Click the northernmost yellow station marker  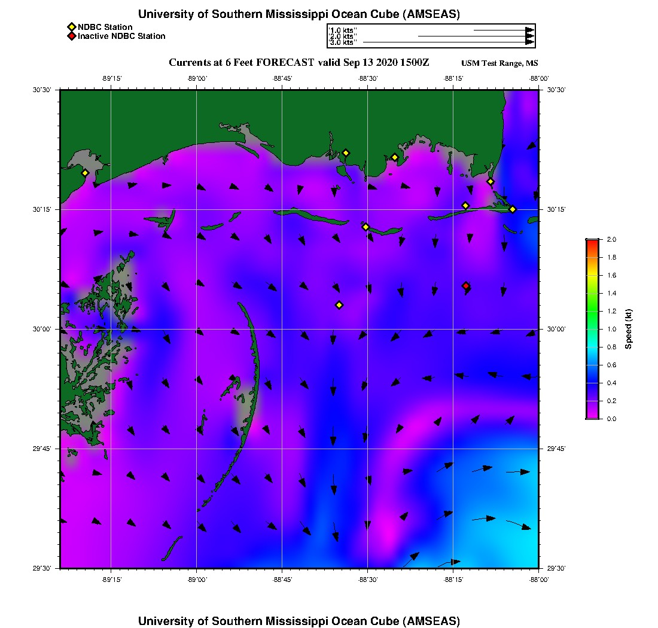click(x=346, y=153)
